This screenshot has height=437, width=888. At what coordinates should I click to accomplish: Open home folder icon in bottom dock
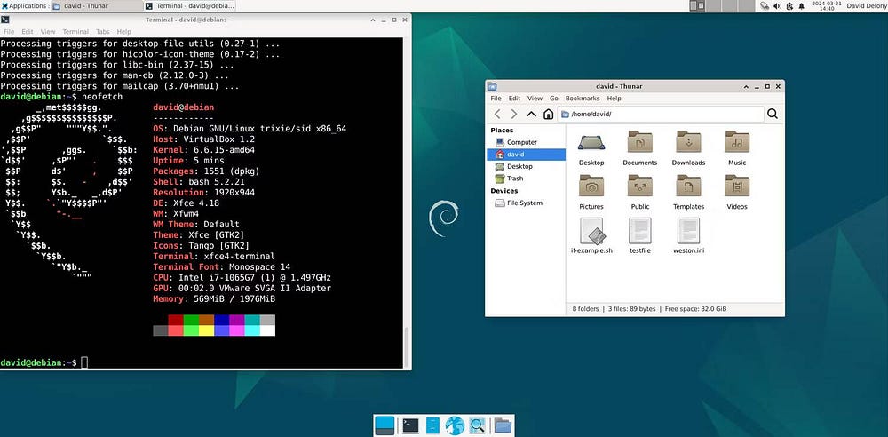pyautogui.click(x=503, y=425)
